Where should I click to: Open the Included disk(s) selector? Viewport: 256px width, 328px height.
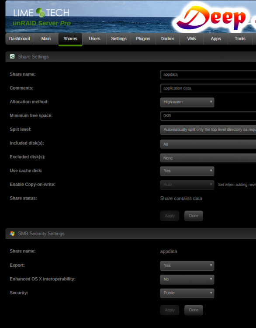208,144
